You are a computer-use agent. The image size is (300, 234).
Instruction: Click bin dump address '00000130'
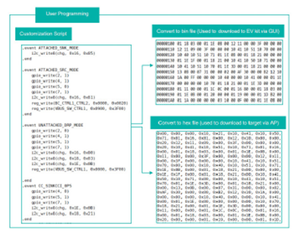tap(166, 61)
